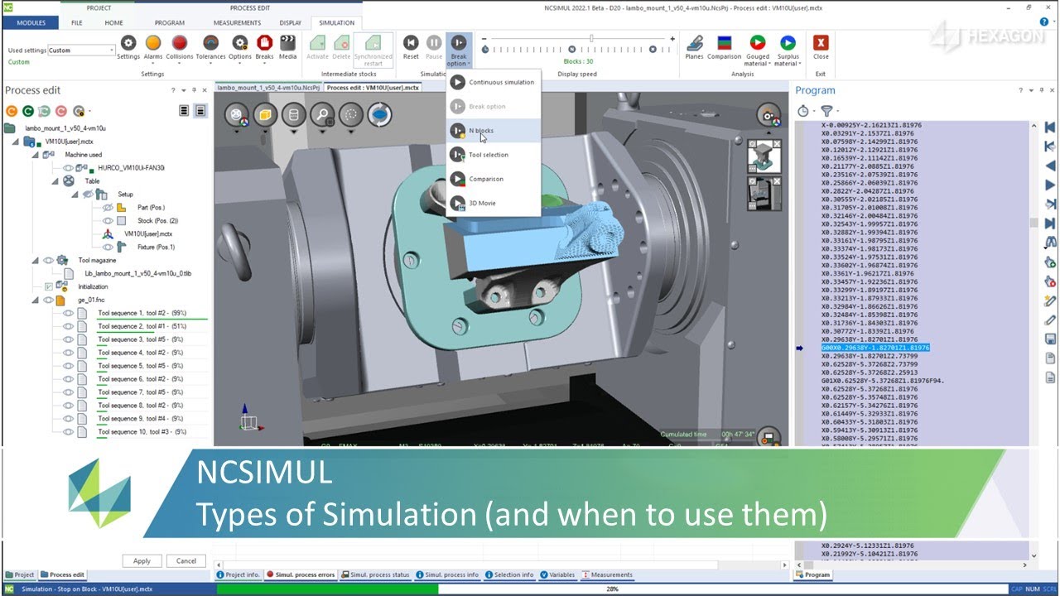Toggle visibility of Tool magazine
Screen dimensions: 1060x596
click(48, 261)
